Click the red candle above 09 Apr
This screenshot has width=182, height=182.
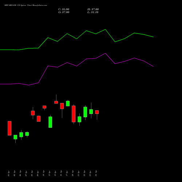tap(39, 119)
